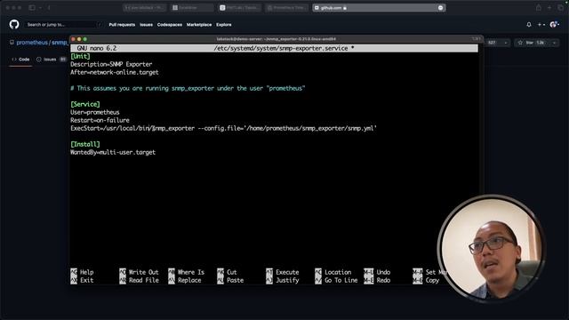Open the prometheus owner link
The height and width of the screenshot is (320, 569).
(x=32, y=43)
